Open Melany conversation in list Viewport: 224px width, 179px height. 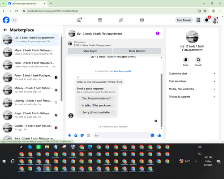point(30,90)
